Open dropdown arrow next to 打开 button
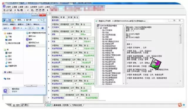The width and height of the screenshot is (188, 109). [21, 28]
